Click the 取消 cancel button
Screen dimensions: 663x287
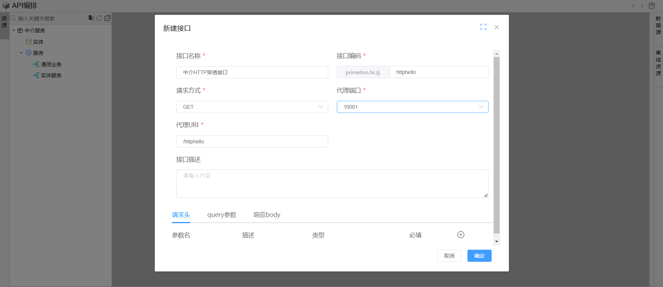click(449, 256)
